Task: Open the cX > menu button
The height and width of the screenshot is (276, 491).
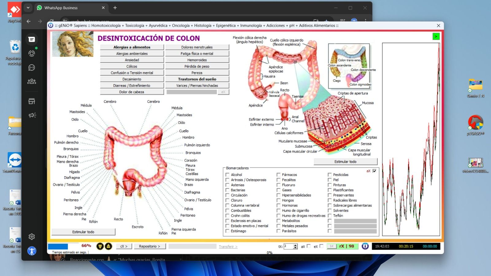Action: (x=124, y=246)
